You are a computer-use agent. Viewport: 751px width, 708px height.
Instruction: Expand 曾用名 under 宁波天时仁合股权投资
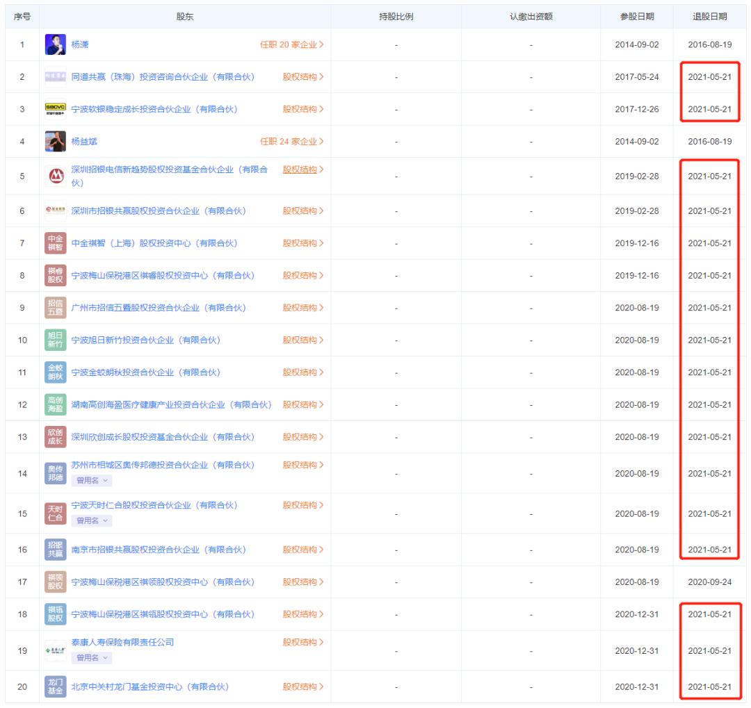pos(92,520)
